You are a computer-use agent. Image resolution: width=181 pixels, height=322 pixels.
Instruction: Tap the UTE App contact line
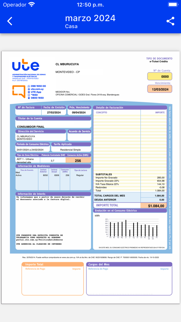pos(35,92)
